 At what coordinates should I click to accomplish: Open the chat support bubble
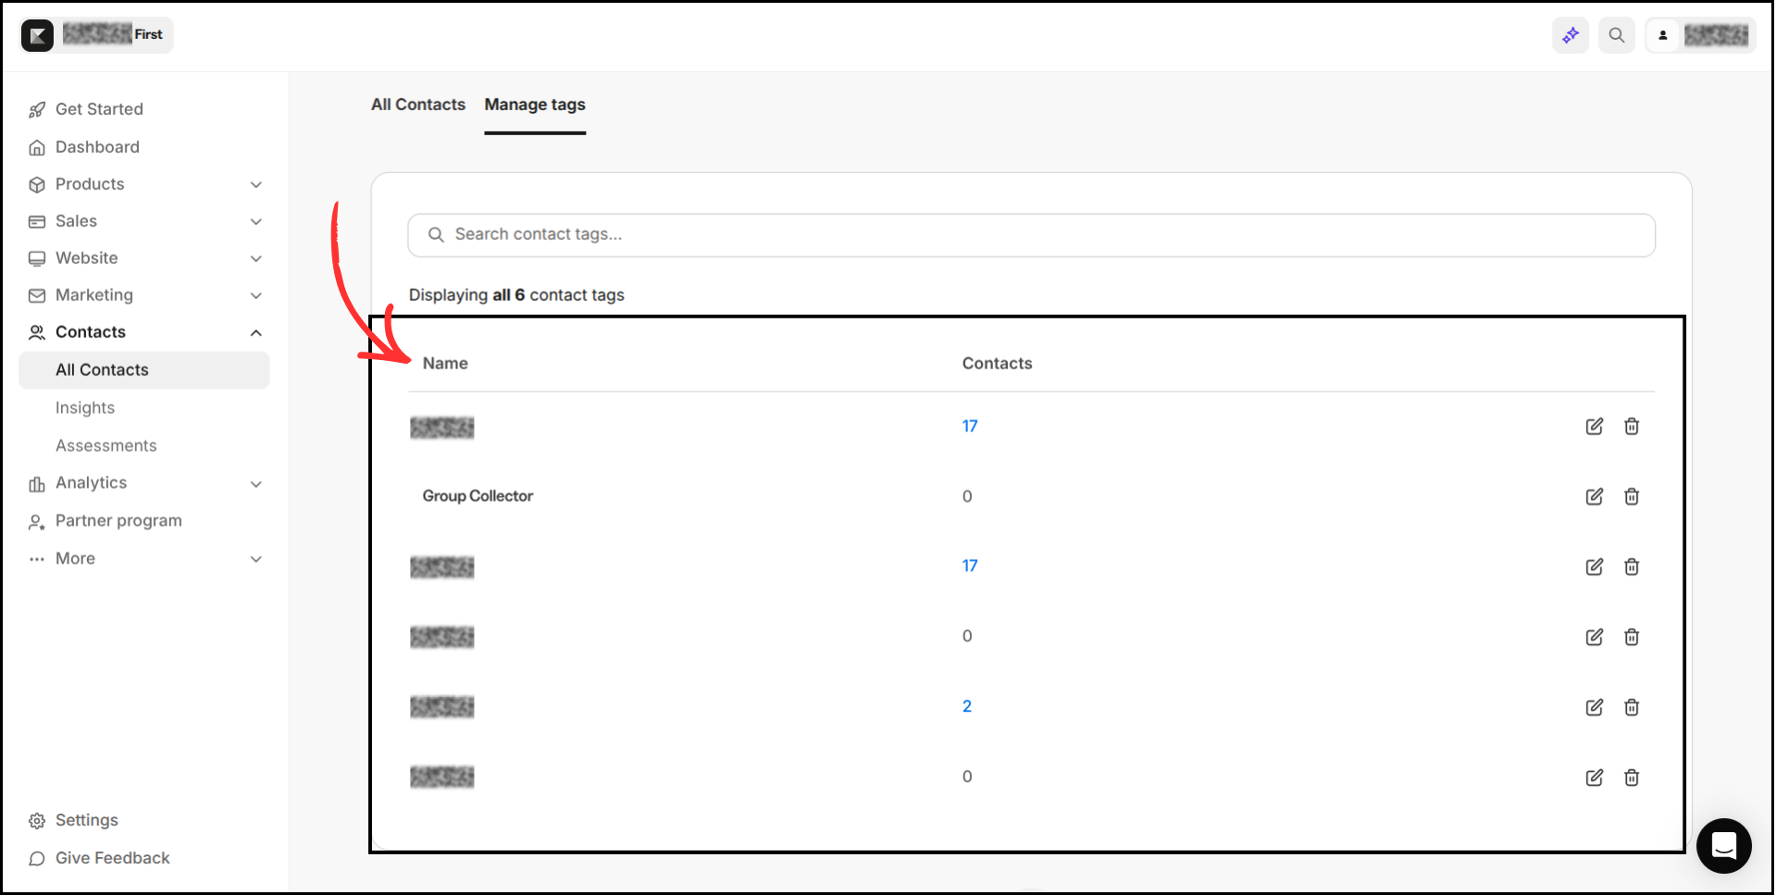tap(1723, 846)
